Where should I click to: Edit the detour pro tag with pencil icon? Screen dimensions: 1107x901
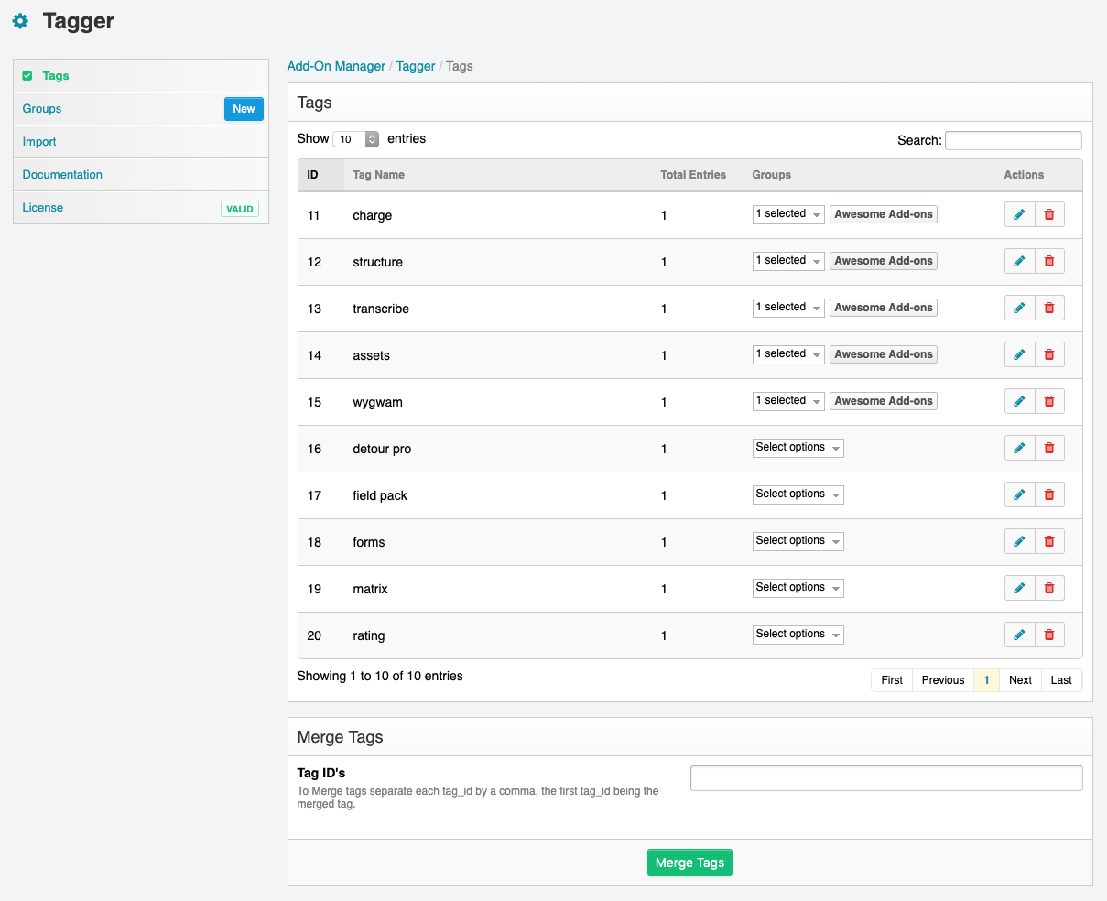pos(1019,448)
